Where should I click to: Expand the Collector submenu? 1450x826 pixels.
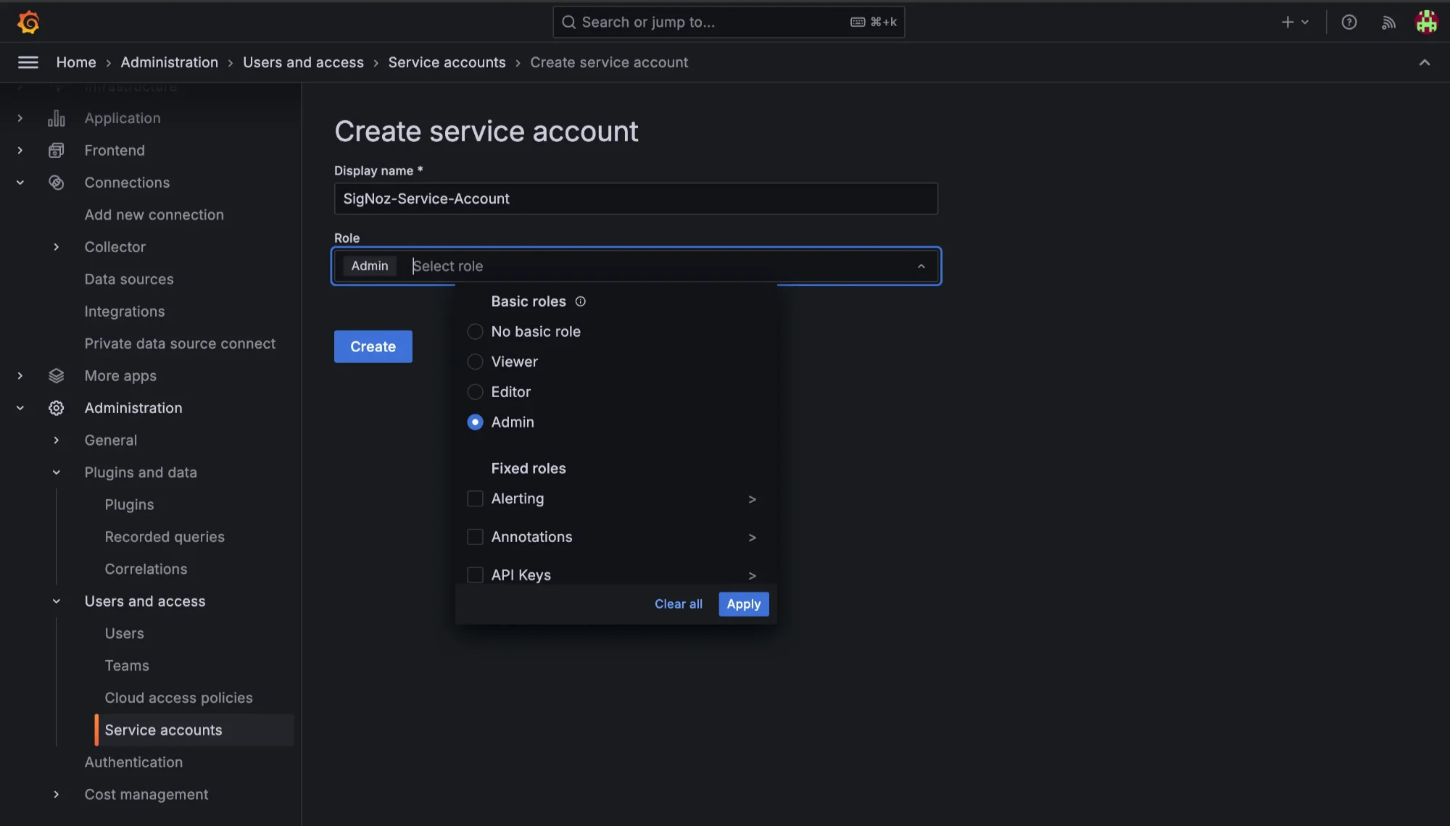pos(57,247)
